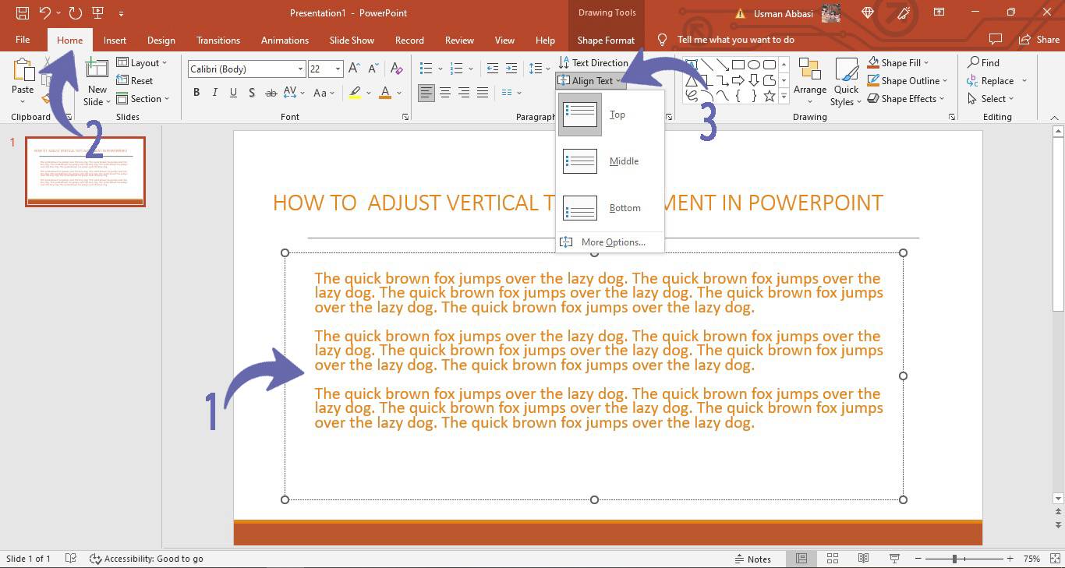This screenshot has width=1065, height=568.
Task: Switch to Slide Sorter view icon
Action: point(833,559)
